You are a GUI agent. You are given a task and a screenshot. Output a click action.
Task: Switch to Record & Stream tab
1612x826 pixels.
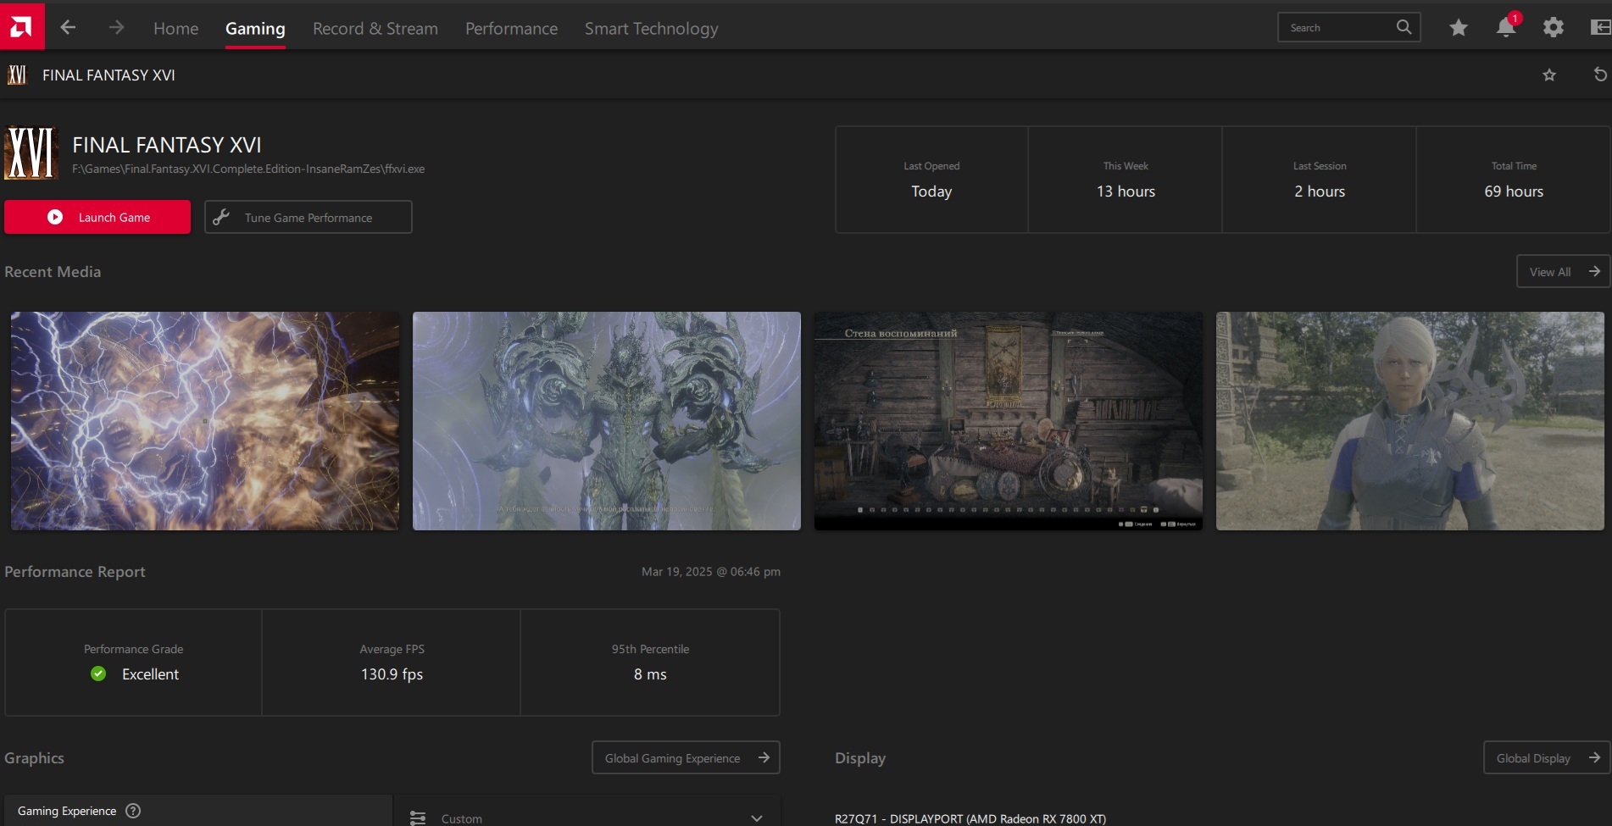(x=375, y=28)
